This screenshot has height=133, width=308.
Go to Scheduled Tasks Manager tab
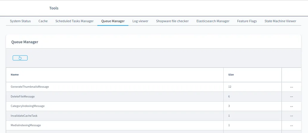75,21
